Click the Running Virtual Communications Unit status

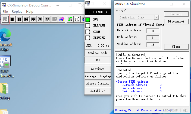point(143,110)
